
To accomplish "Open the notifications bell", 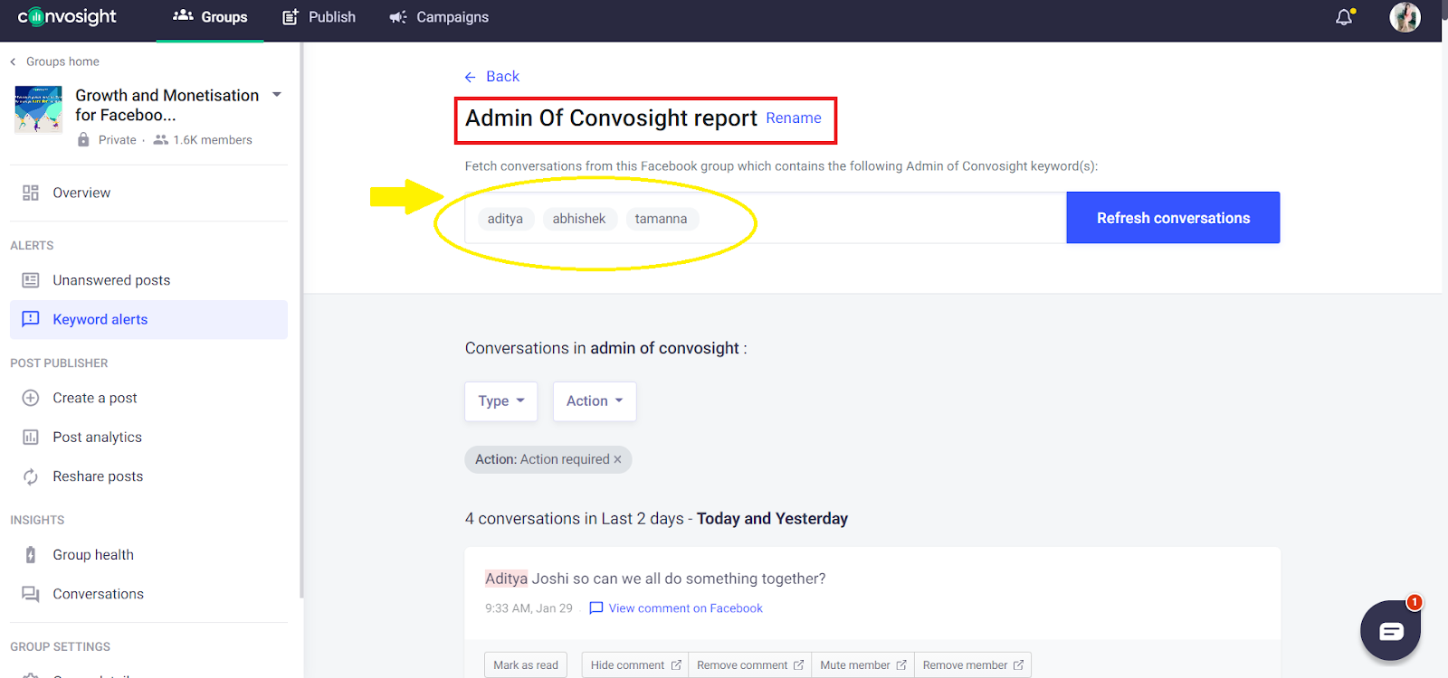I will tap(1344, 17).
